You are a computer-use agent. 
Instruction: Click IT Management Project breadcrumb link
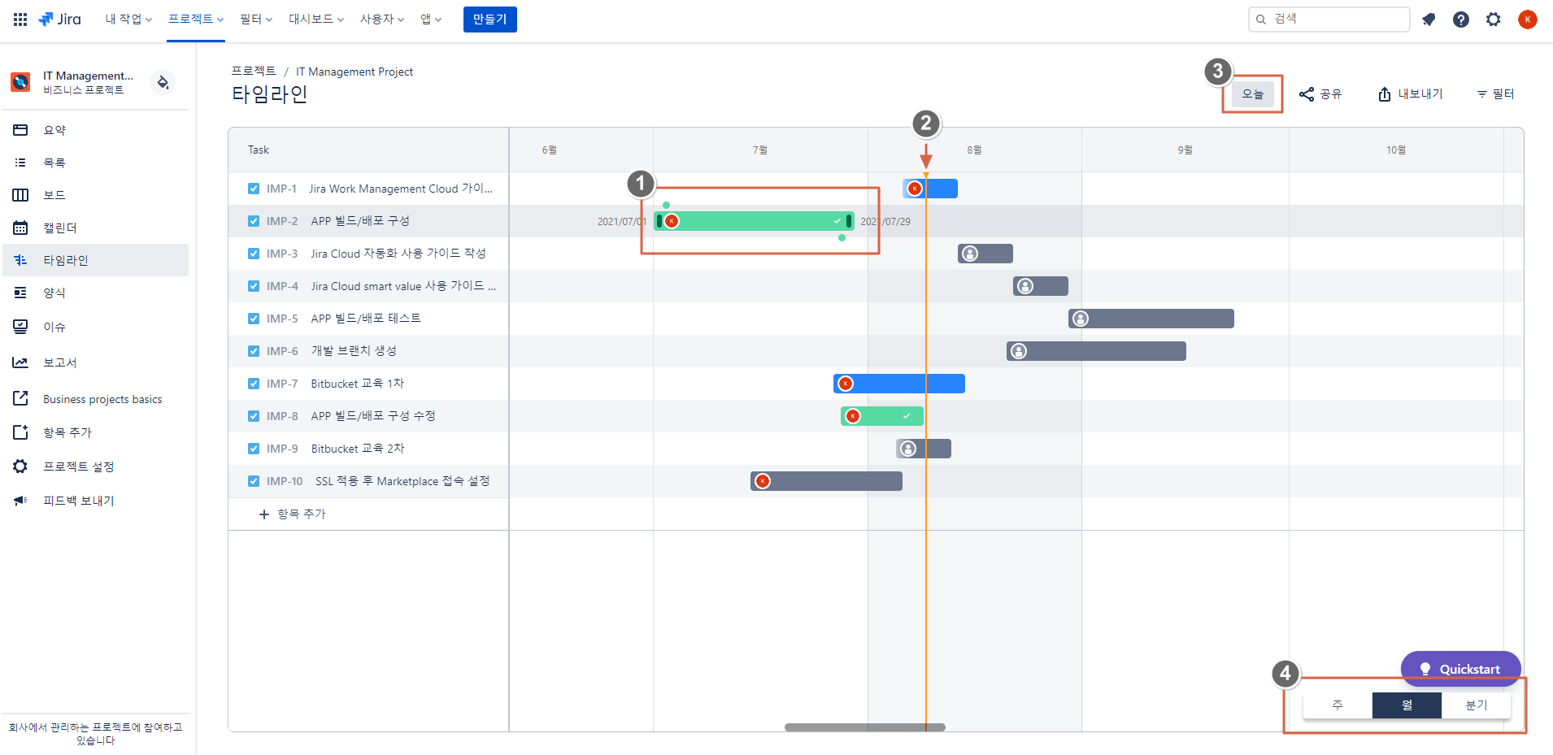[x=355, y=72]
